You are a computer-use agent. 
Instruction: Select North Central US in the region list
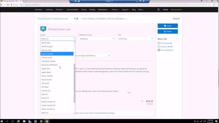[x=57, y=102]
